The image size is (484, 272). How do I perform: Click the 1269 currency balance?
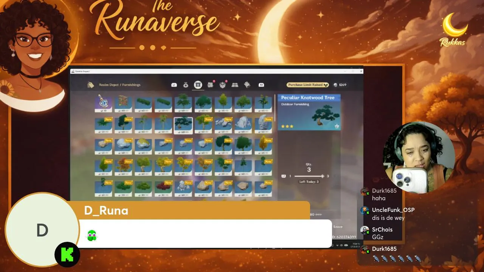click(343, 85)
